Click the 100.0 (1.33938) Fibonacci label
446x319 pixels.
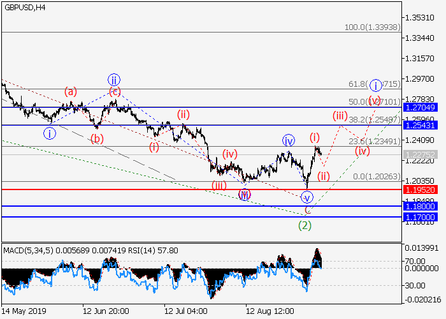(371, 28)
